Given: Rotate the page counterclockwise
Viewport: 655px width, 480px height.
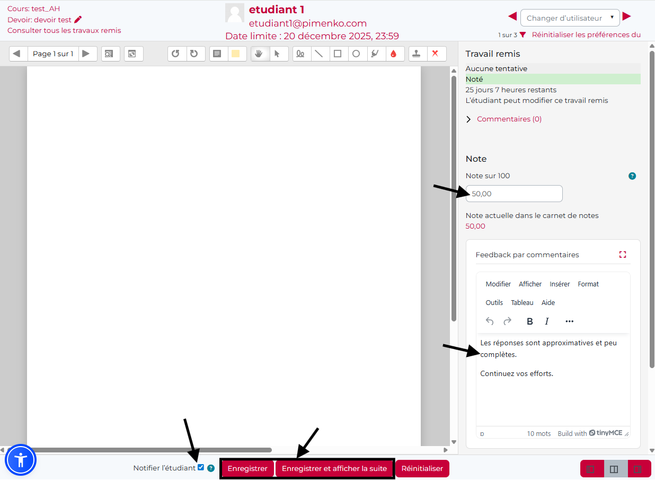Looking at the screenshot, I should (x=176, y=54).
